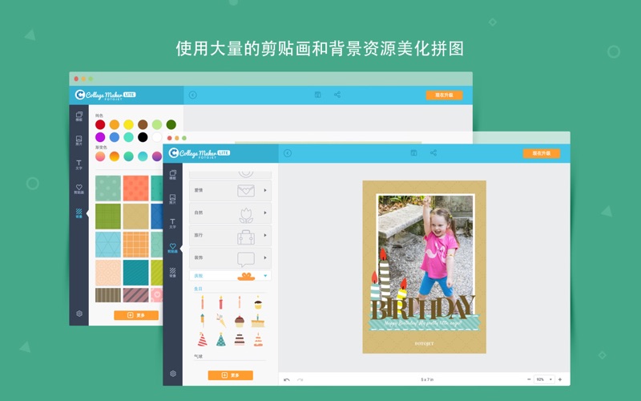This screenshot has height=401, width=641.
Task: Choose the green plaid background pattern
Action: coord(108,217)
